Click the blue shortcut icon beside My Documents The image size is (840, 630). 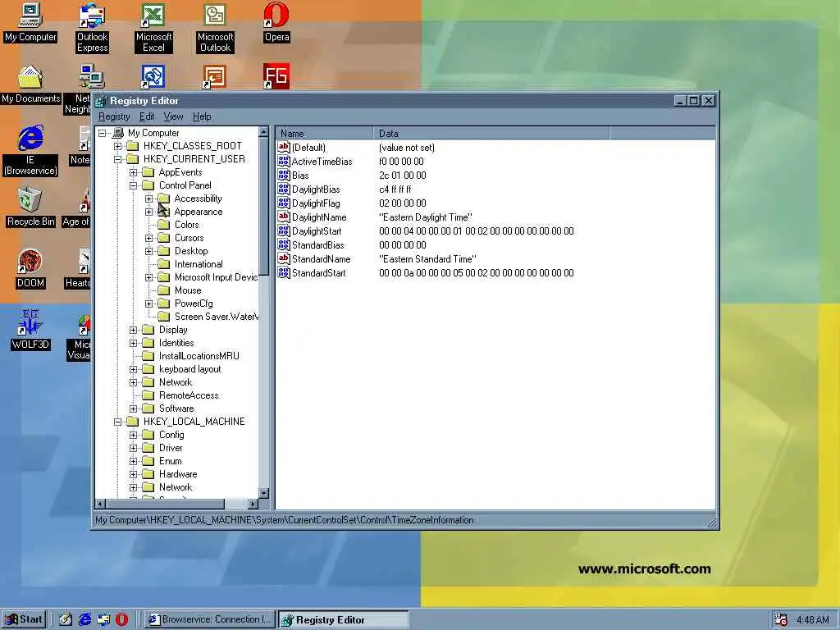153,76
